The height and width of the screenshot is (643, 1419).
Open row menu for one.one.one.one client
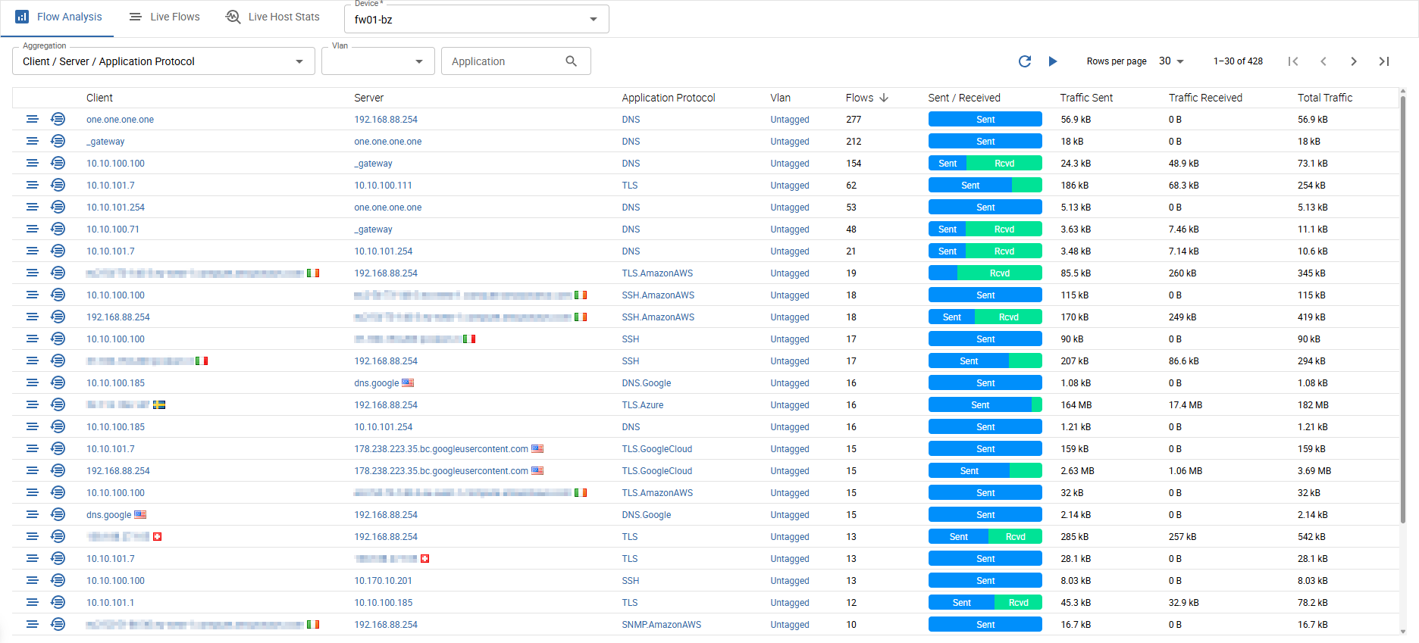(x=32, y=120)
